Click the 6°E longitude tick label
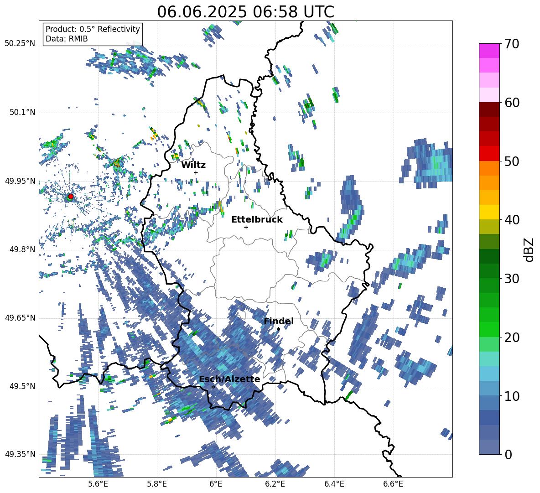Screen dimensions: 540x493 (x=216, y=484)
